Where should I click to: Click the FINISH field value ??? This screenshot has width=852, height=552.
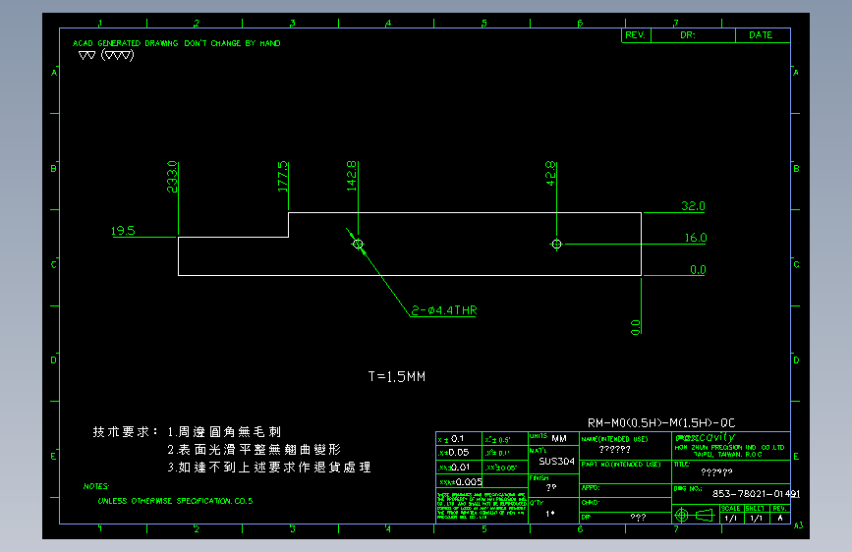pos(551,488)
